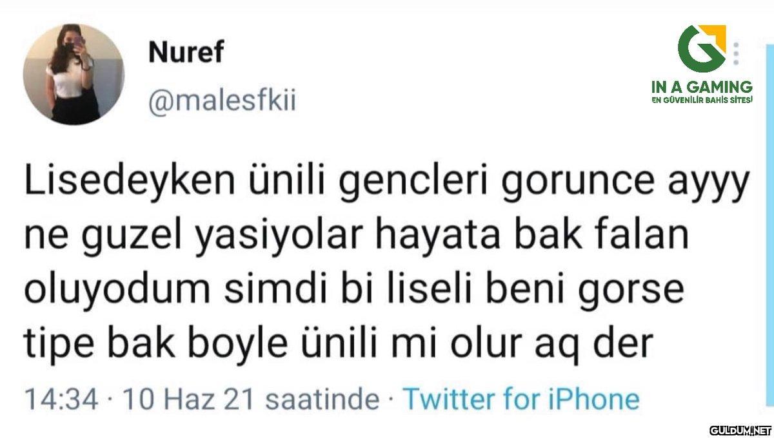Open the @malesfkii handle
The height and width of the screenshot is (438, 774).
[x=222, y=101]
